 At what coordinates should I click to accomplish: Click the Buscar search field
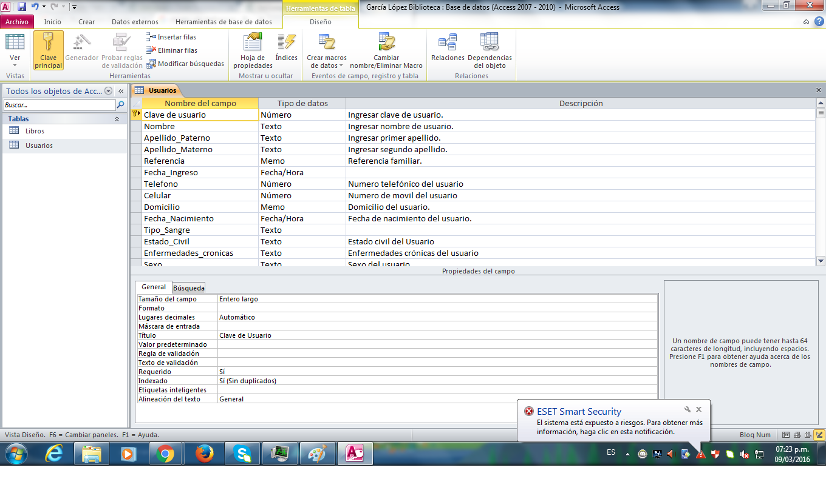[59, 105]
